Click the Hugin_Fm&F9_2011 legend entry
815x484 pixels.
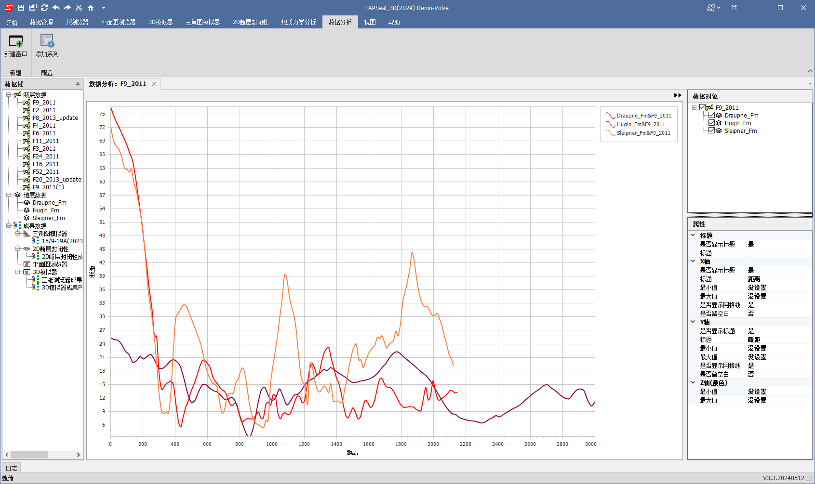click(635, 124)
